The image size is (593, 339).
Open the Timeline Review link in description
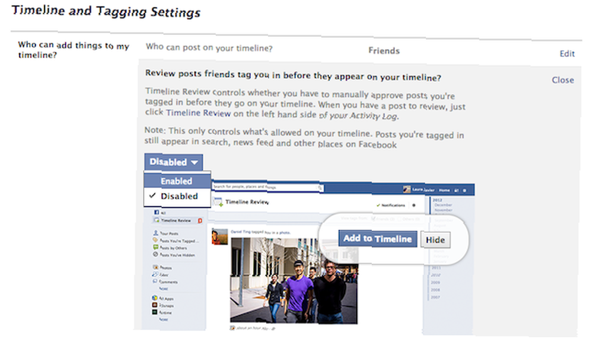click(198, 113)
